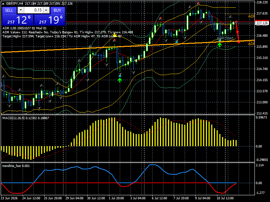Image resolution: width=270 pixels, height=202 pixels.
Task: Click the current price tag 217.126
Action: pos(262,23)
